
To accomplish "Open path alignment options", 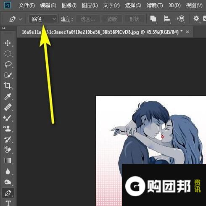I will (167, 19).
